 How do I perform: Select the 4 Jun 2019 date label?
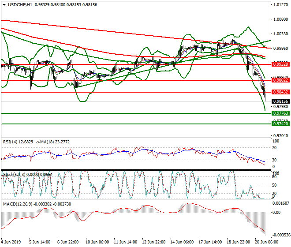11,242
